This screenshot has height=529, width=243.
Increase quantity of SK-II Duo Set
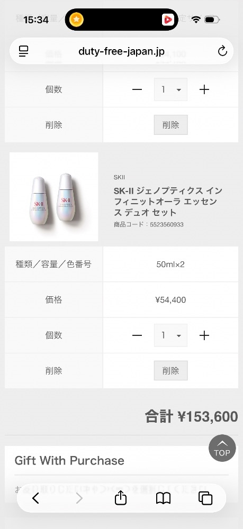(204, 335)
